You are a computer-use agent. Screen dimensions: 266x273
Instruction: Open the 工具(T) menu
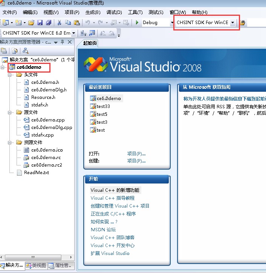(x=135, y=12)
